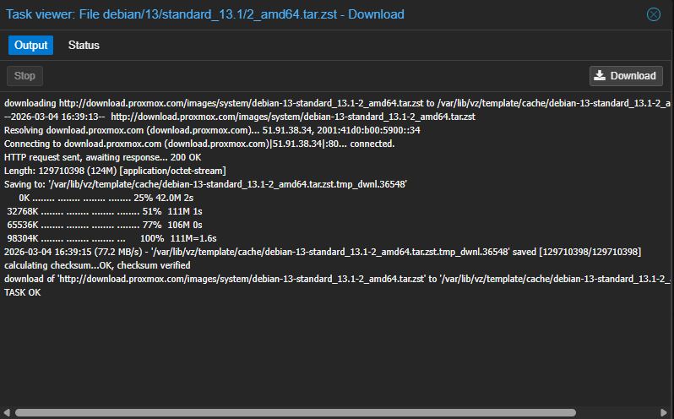The width and height of the screenshot is (674, 419).
Task: Click the '--2026-03-04 16:39:13--' log line
Action: (x=240, y=117)
